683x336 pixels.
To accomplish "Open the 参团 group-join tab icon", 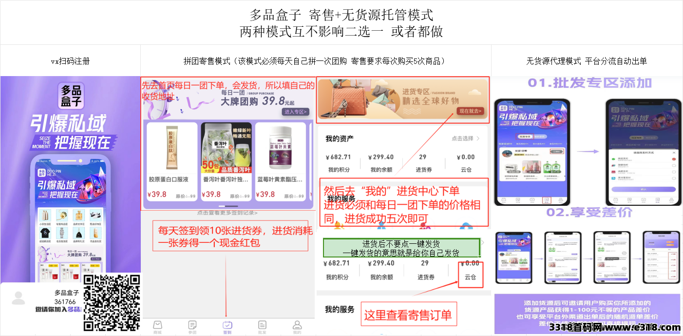I will pyautogui.click(x=192, y=327).
